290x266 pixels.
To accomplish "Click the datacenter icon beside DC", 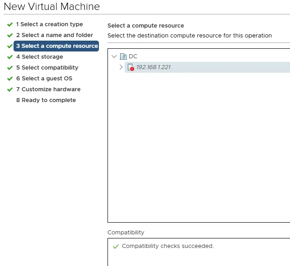I will click(x=123, y=56).
